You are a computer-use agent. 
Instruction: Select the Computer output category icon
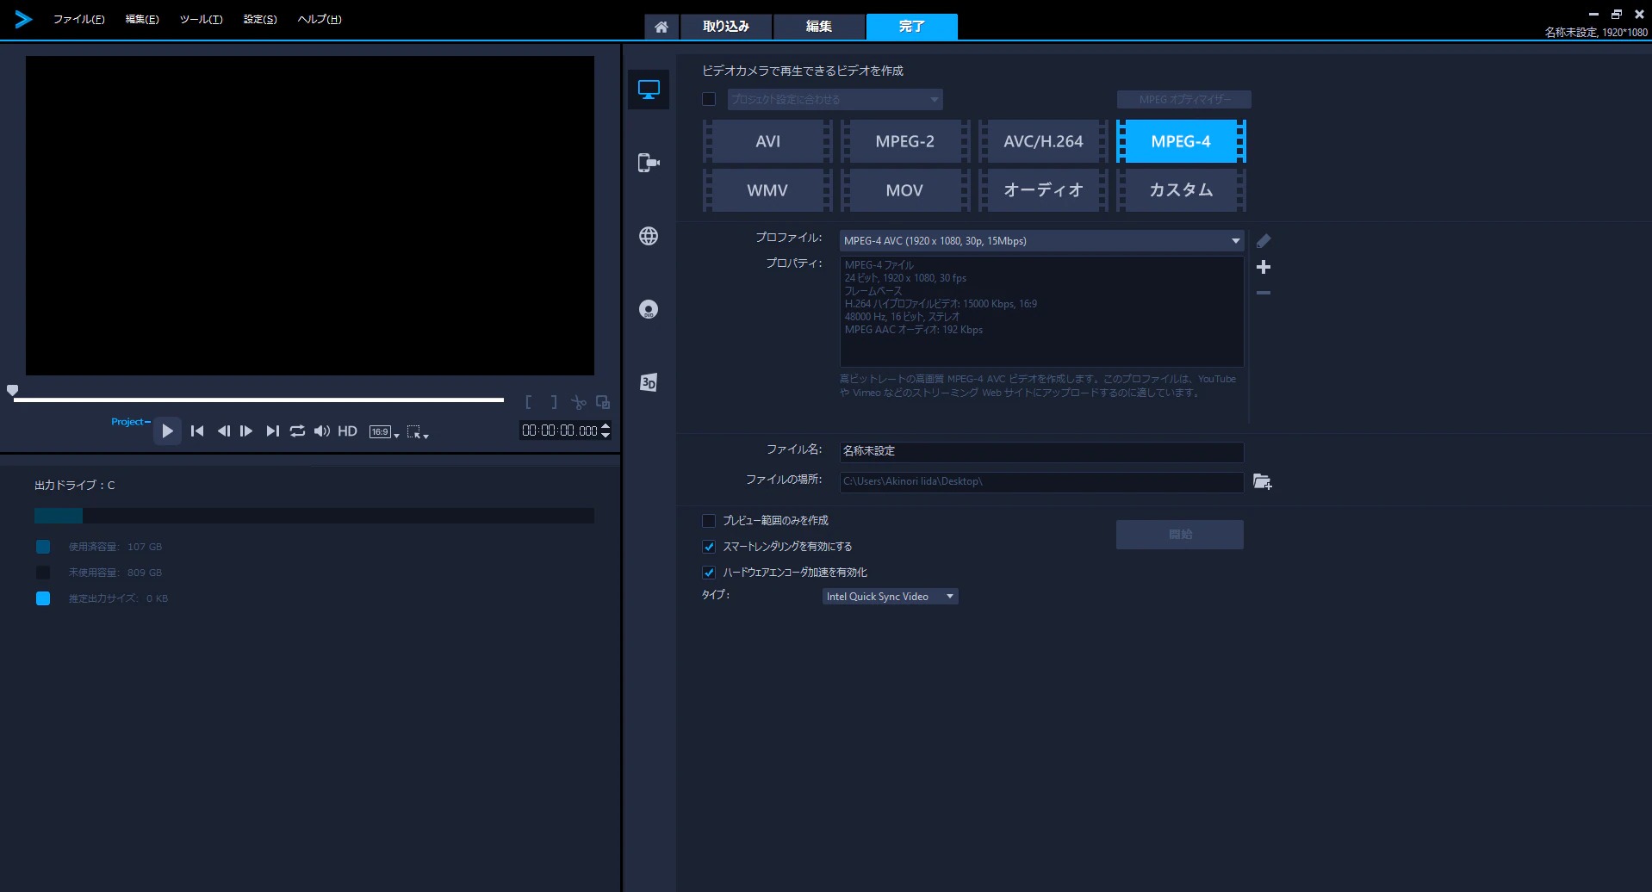pyautogui.click(x=649, y=90)
